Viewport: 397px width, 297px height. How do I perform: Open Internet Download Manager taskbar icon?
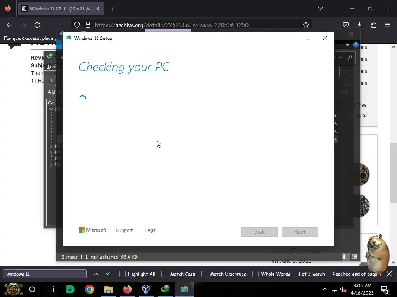point(165,289)
